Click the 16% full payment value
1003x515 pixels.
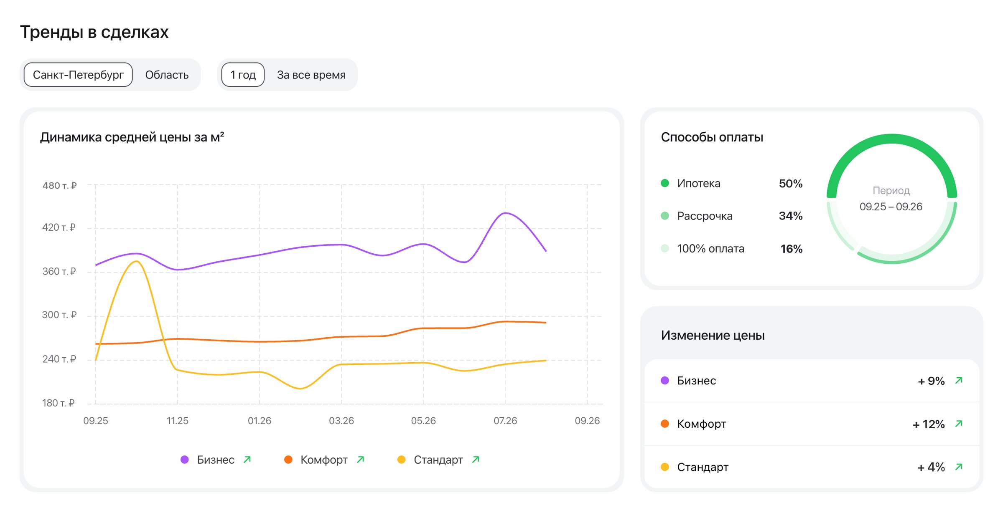click(x=792, y=249)
